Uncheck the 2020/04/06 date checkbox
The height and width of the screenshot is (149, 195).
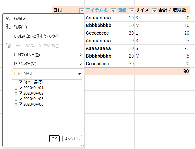(21, 104)
